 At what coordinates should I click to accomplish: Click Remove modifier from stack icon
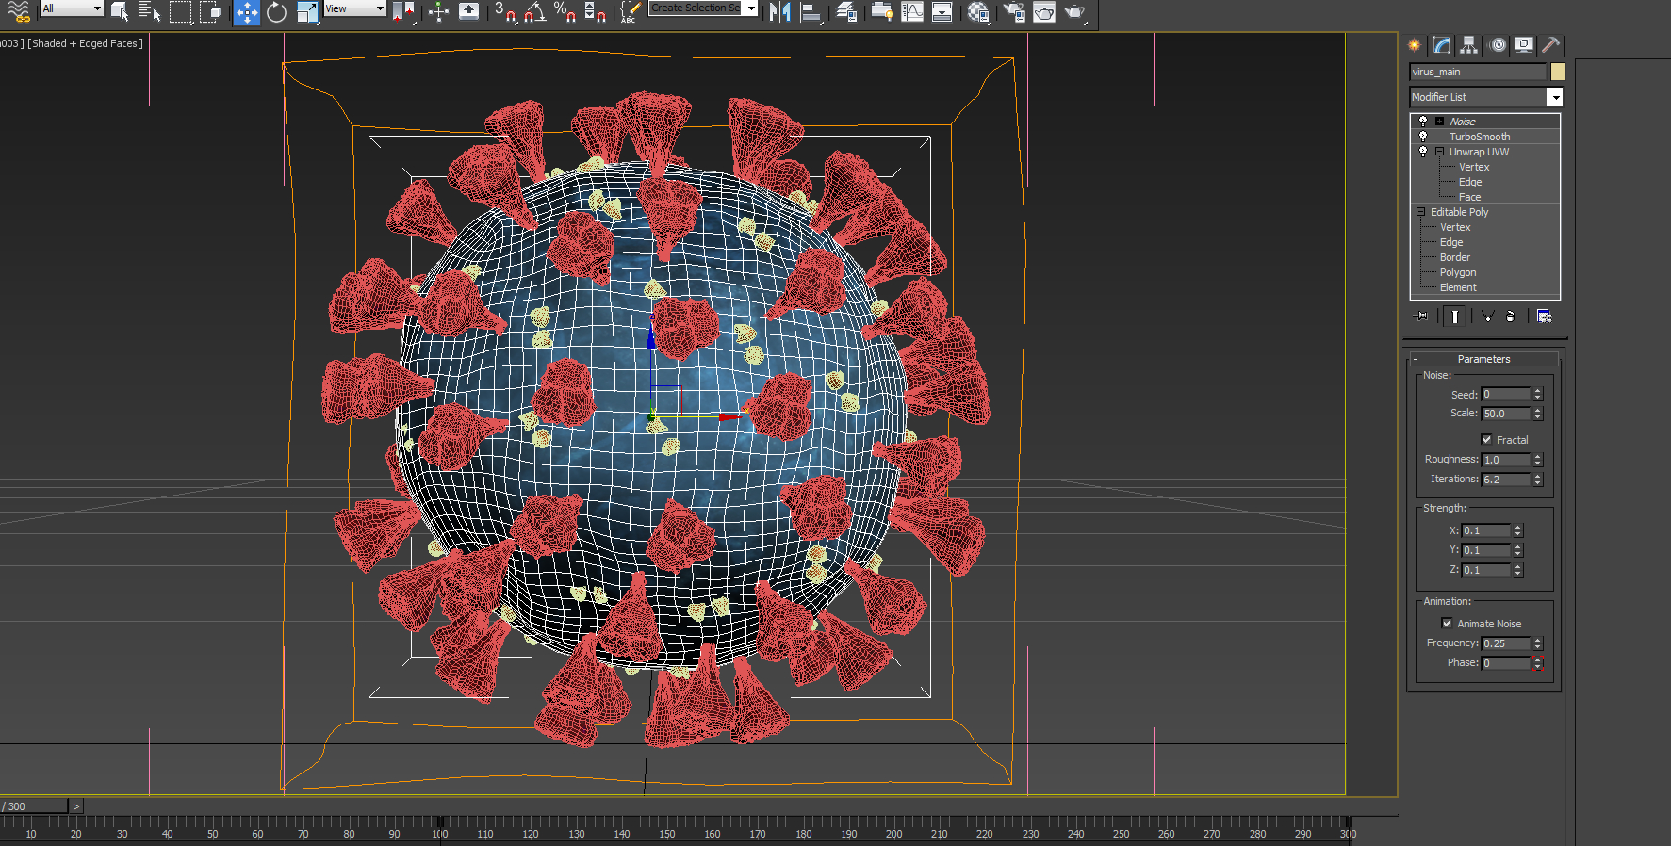pyautogui.click(x=1510, y=317)
